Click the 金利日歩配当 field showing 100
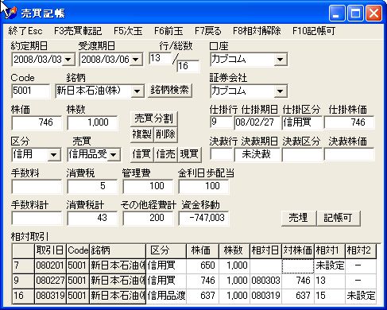387x310 pixels. (203, 186)
